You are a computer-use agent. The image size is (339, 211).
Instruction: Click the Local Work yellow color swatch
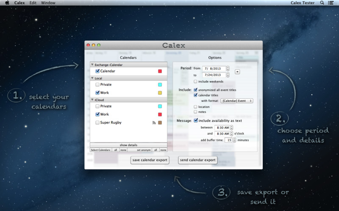[160, 93]
